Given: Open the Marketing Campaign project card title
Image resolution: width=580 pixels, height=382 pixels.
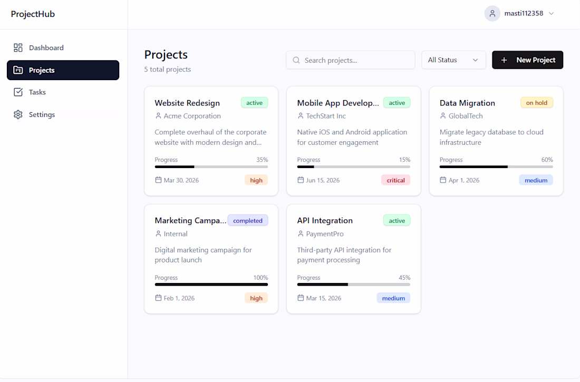Looking at the screenshot, I should pyautogui.click(x=190, y=220).
